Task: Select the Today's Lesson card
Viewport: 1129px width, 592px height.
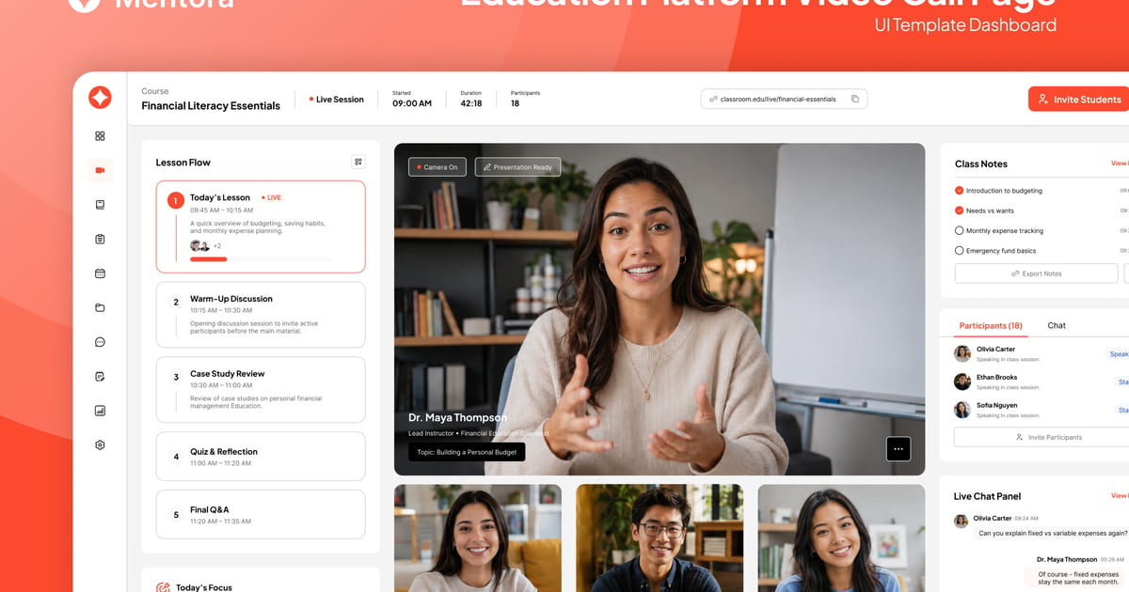Action: click(x=261, y=226)
